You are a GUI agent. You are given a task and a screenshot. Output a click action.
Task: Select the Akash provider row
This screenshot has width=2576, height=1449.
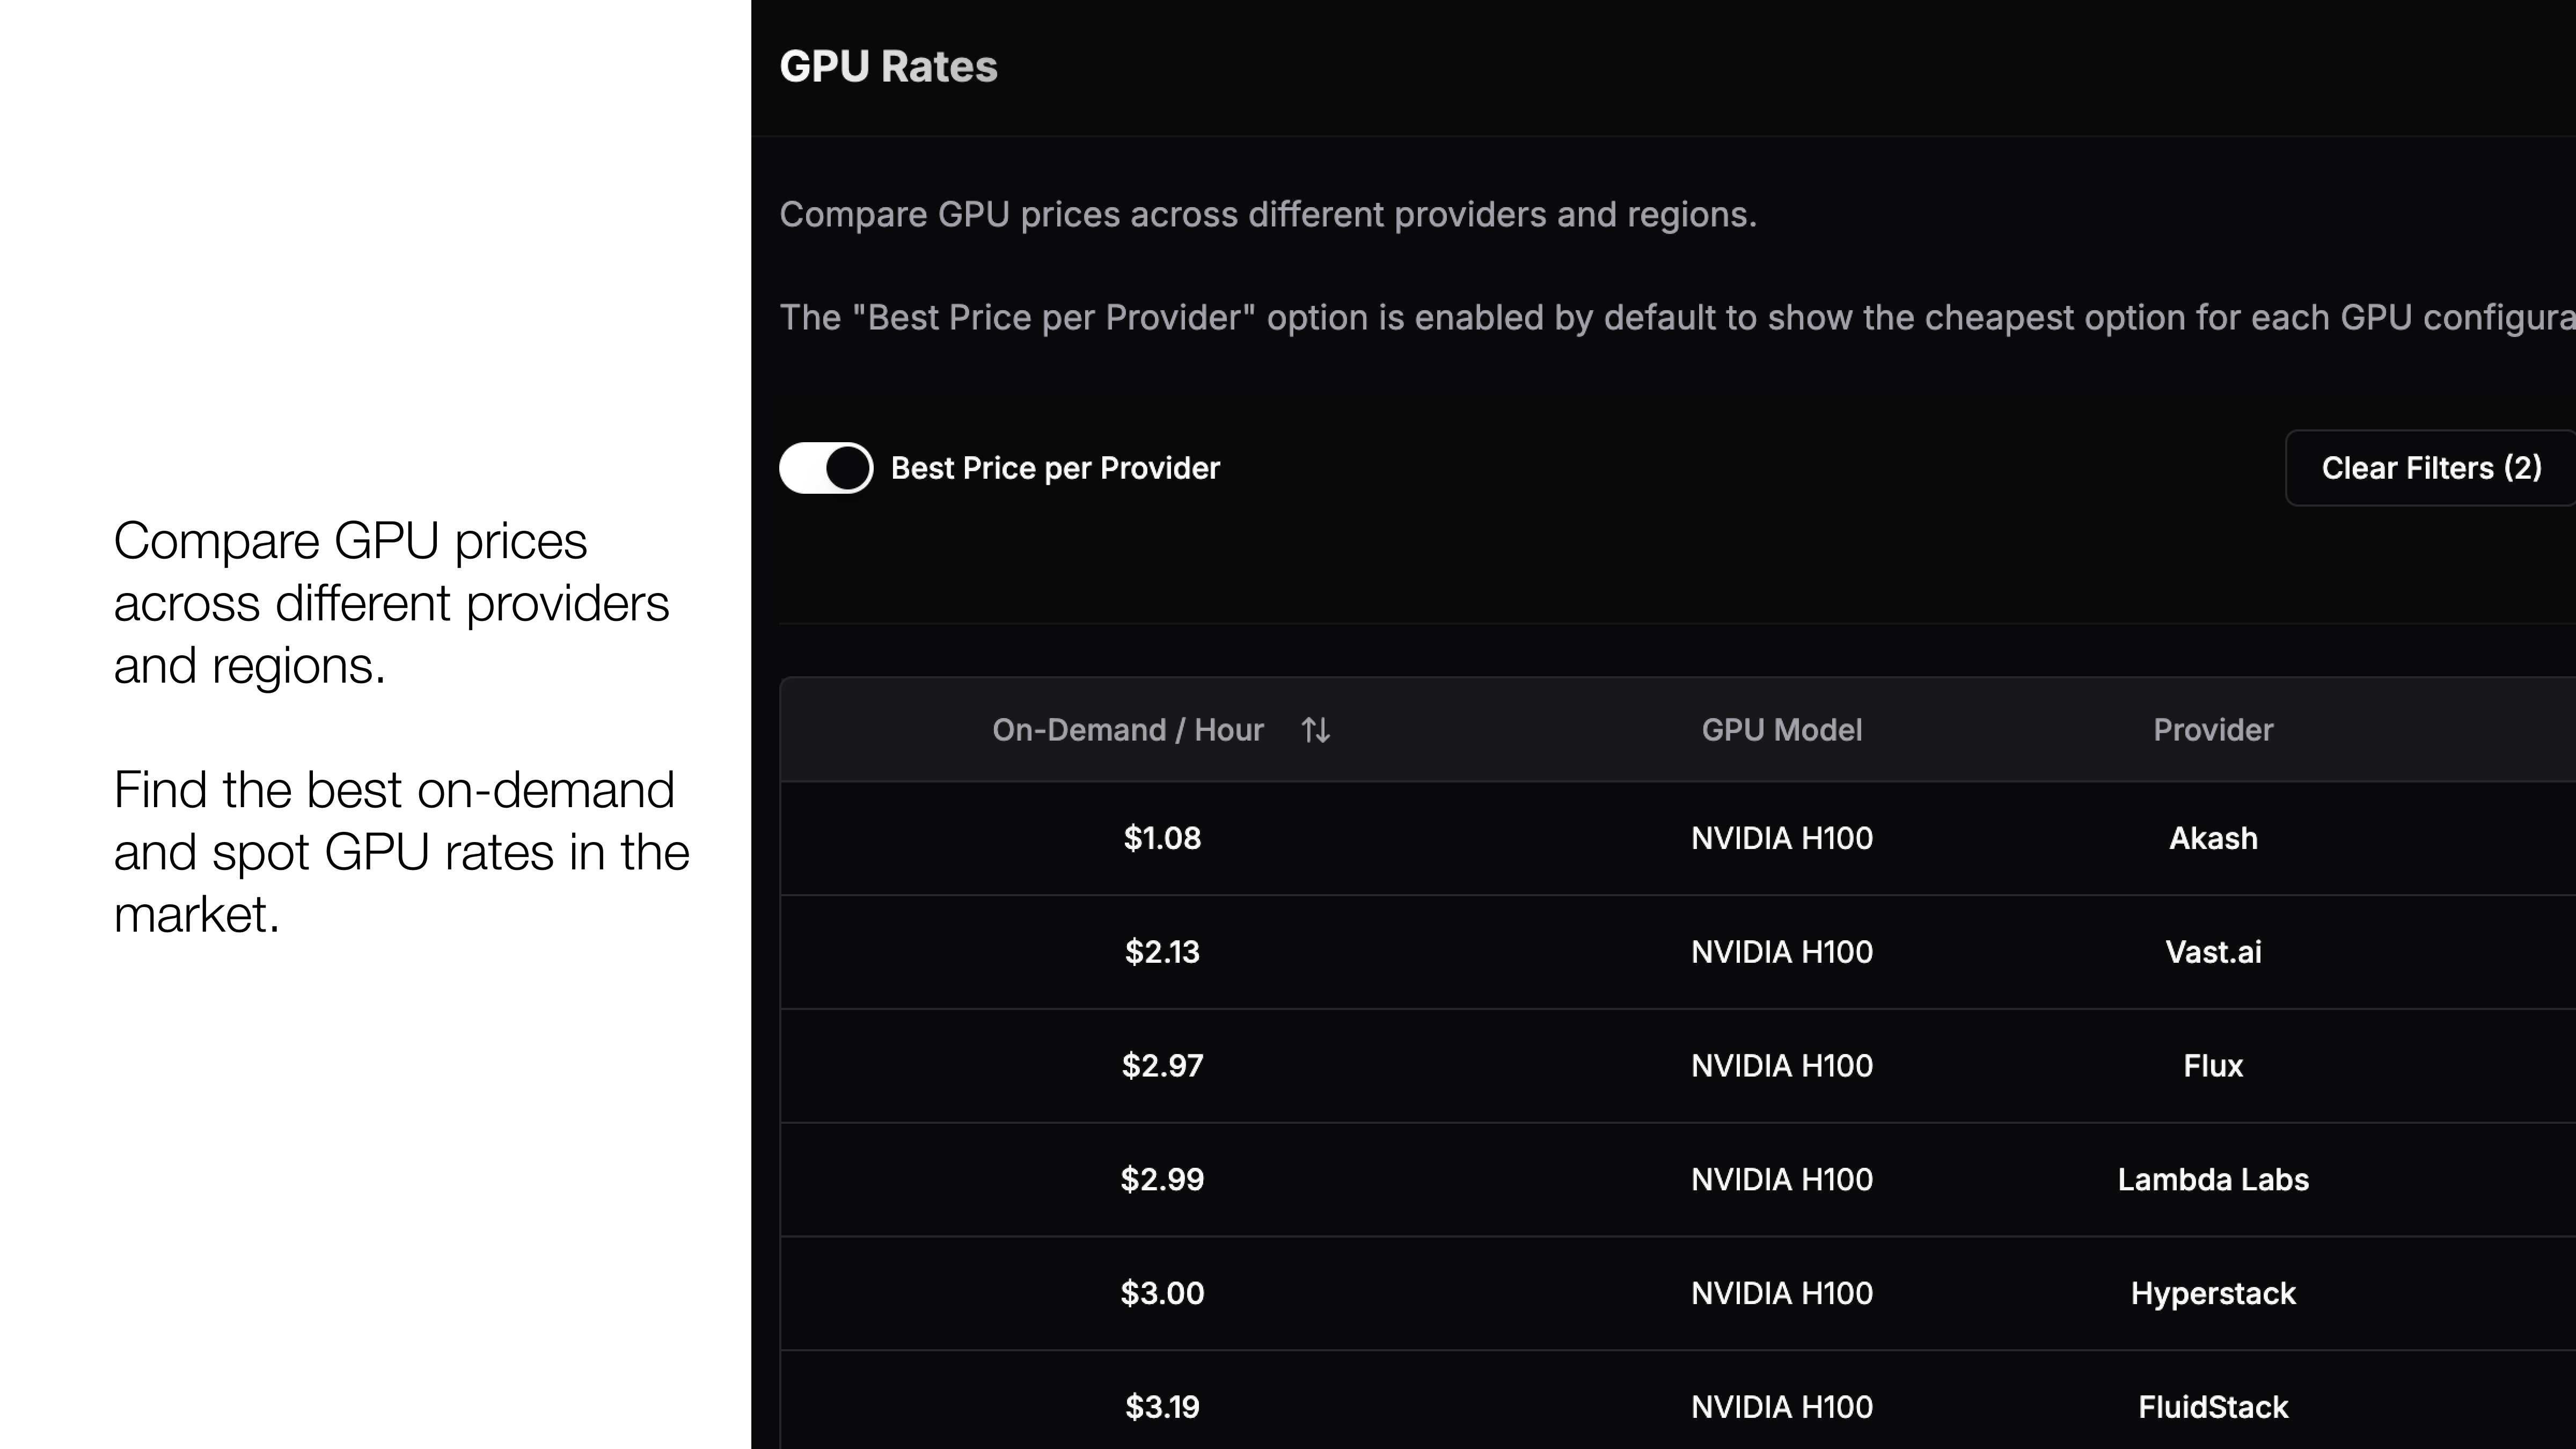pos(2212,838)
